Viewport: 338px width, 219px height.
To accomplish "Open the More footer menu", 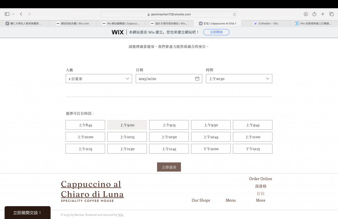I will click(x=261, y=200).
